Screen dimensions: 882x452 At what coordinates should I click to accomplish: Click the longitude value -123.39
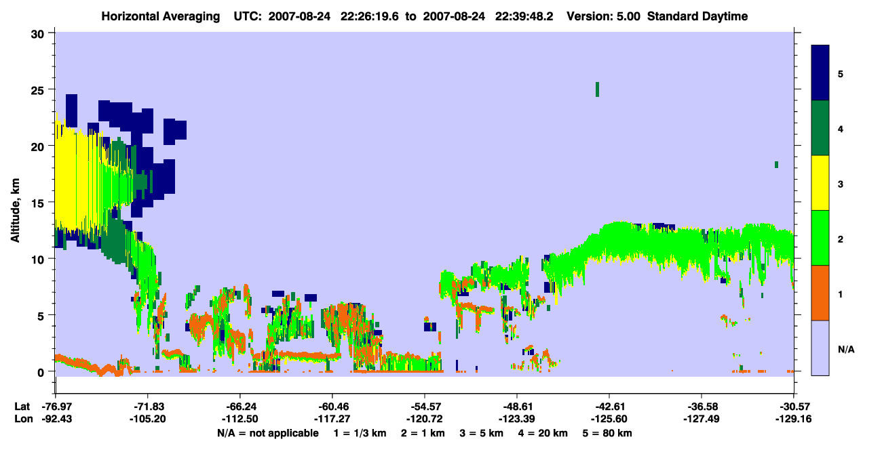tap(517, 419)
